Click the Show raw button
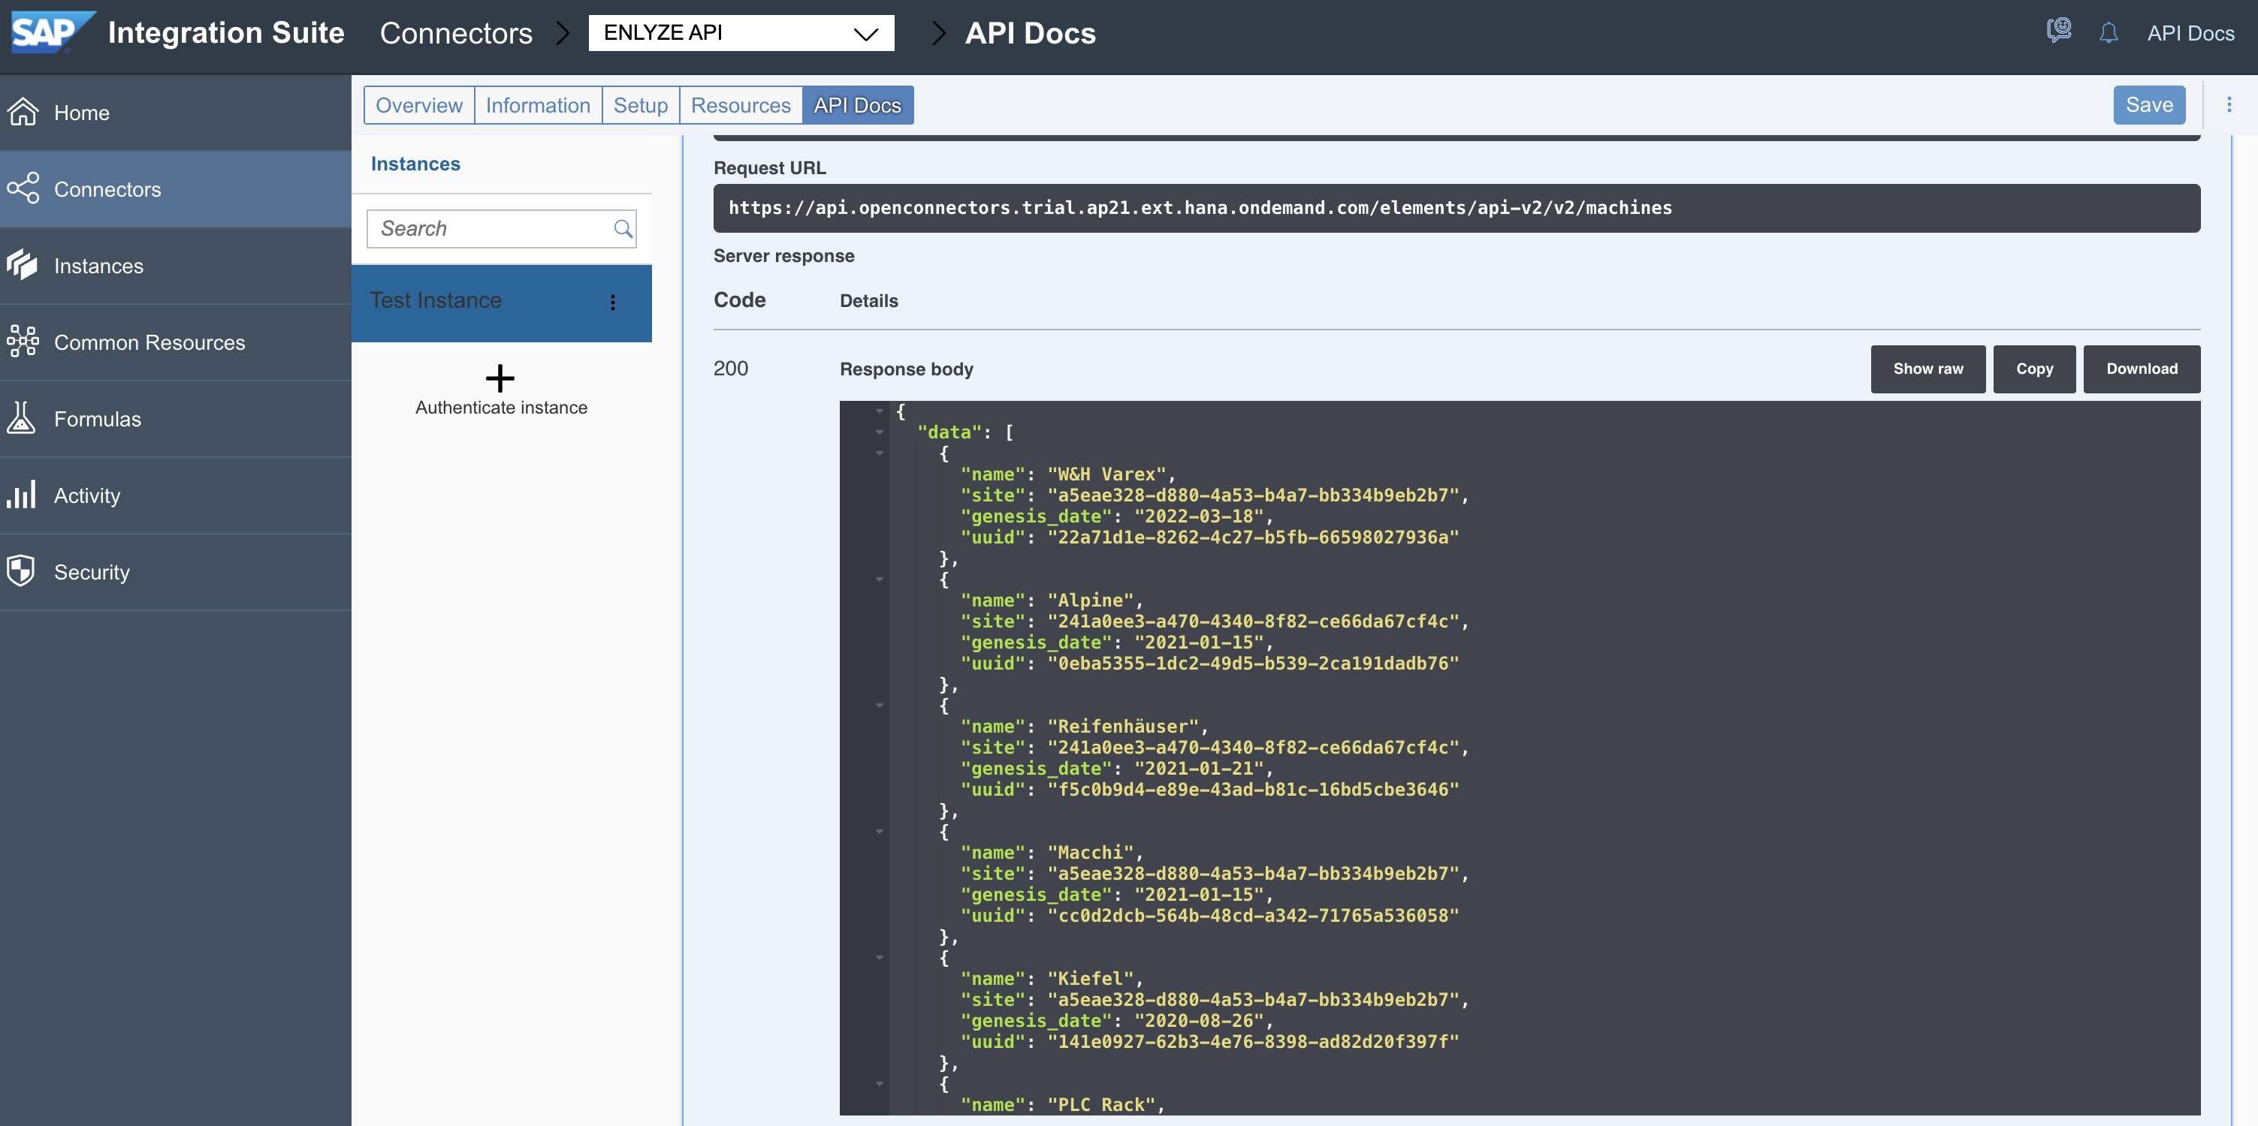 pos(1927,369)
